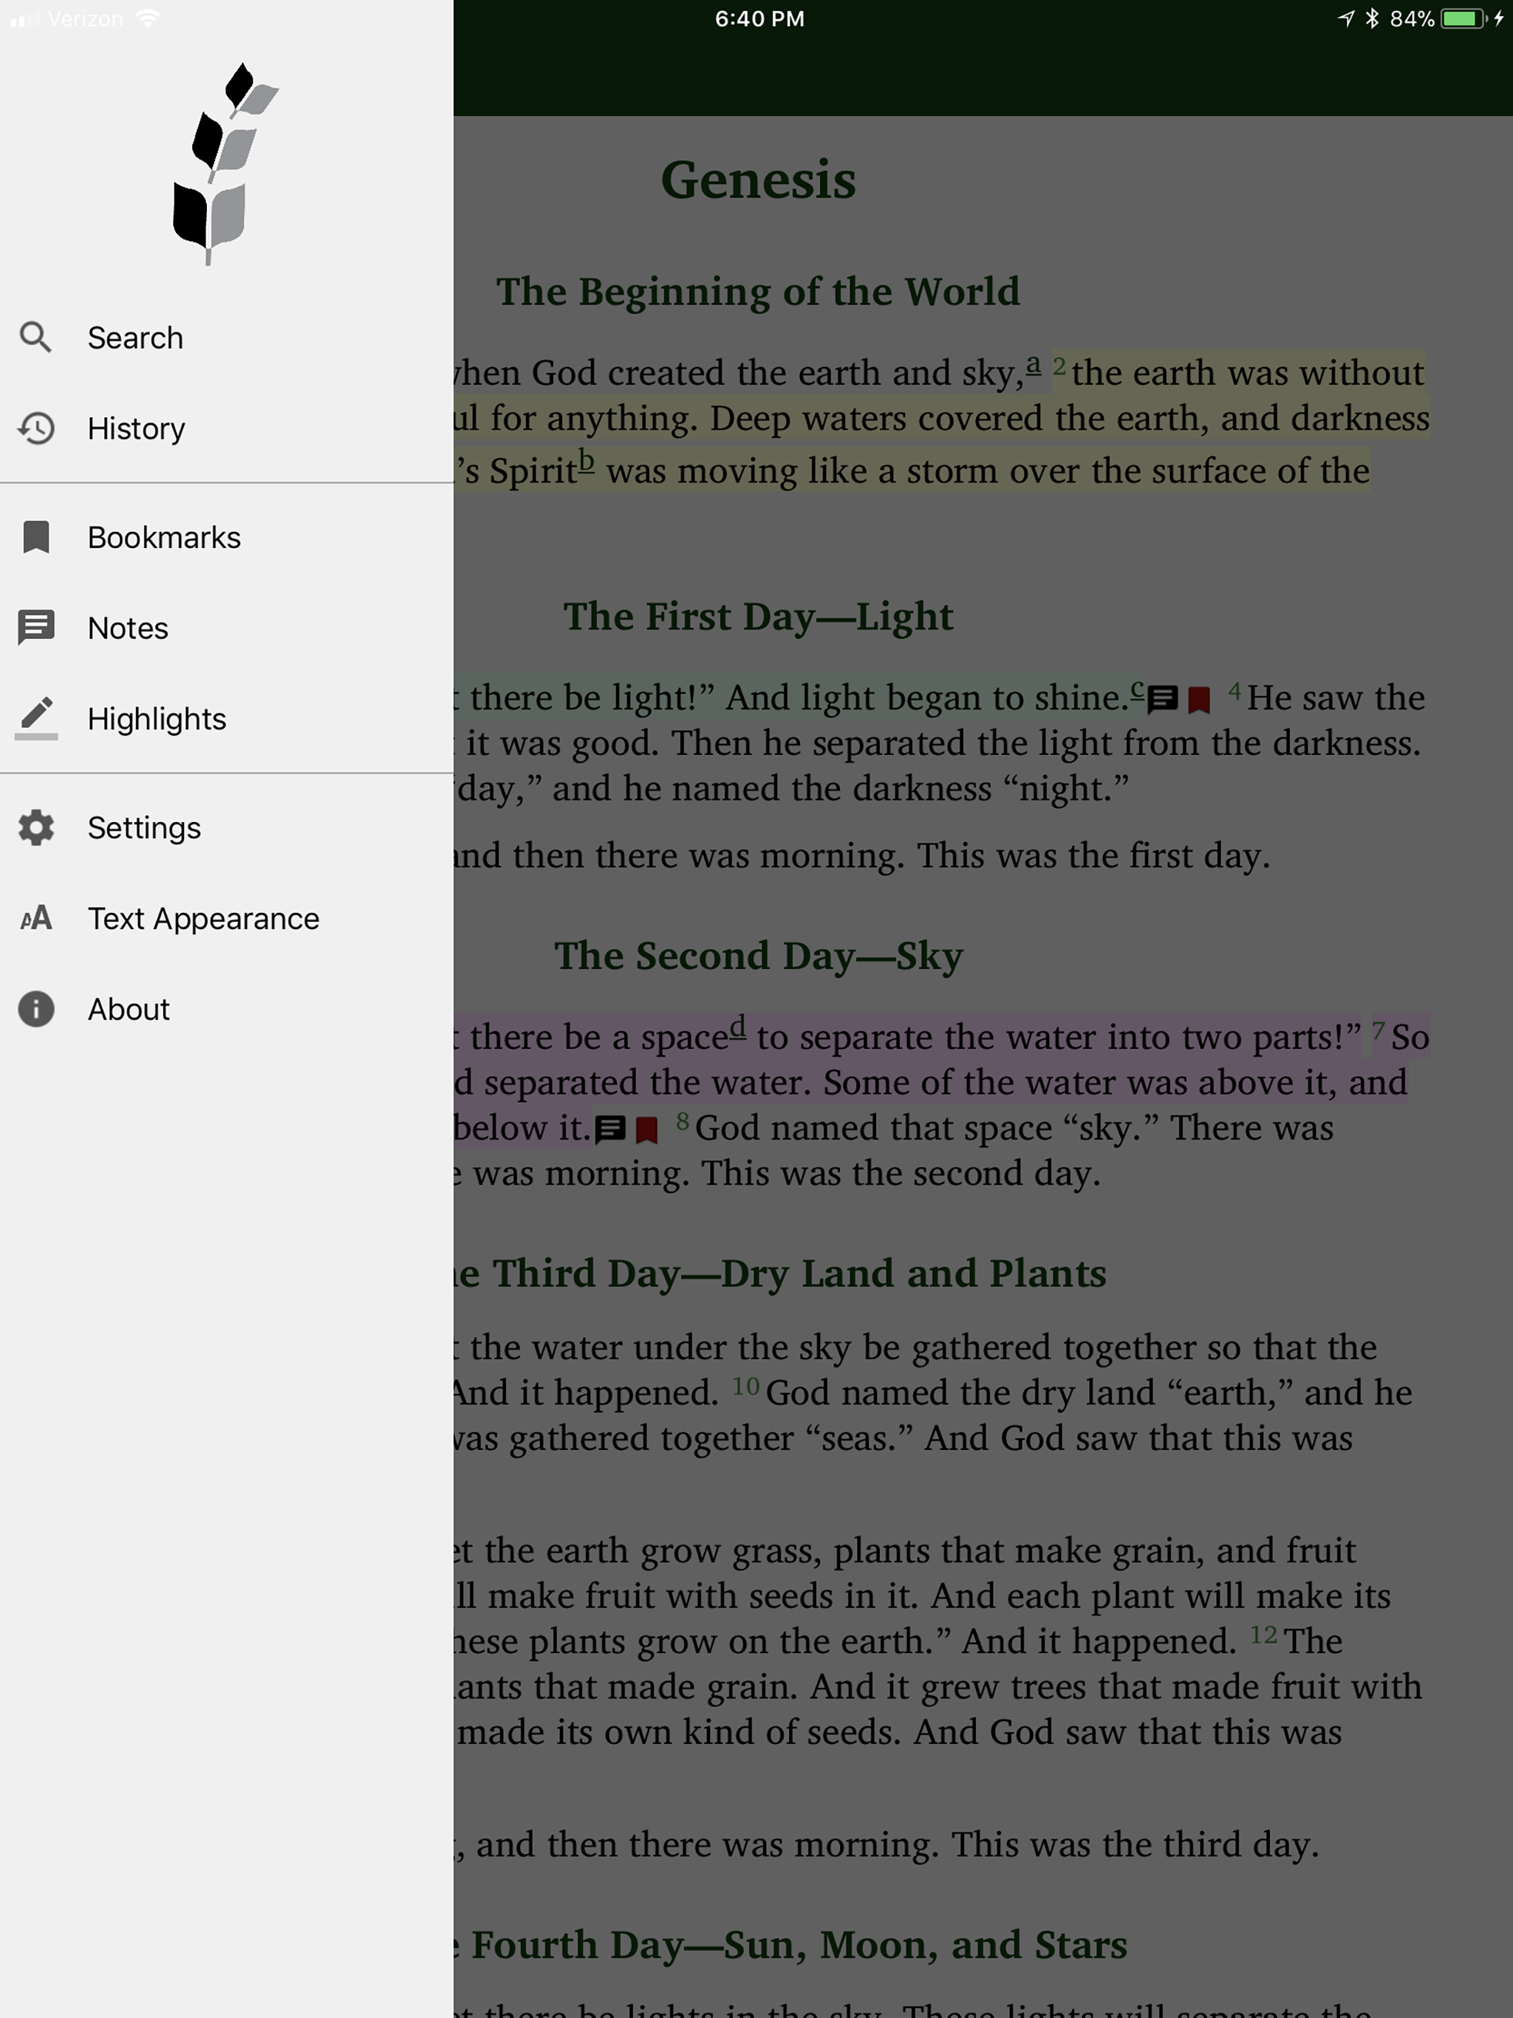Open footnote b after "Spirit"
Screen dimensions: 1513x2018
point(586,462)
